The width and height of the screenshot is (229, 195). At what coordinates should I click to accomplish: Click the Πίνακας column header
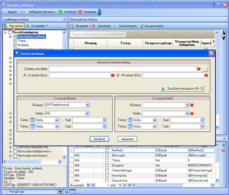90,43
